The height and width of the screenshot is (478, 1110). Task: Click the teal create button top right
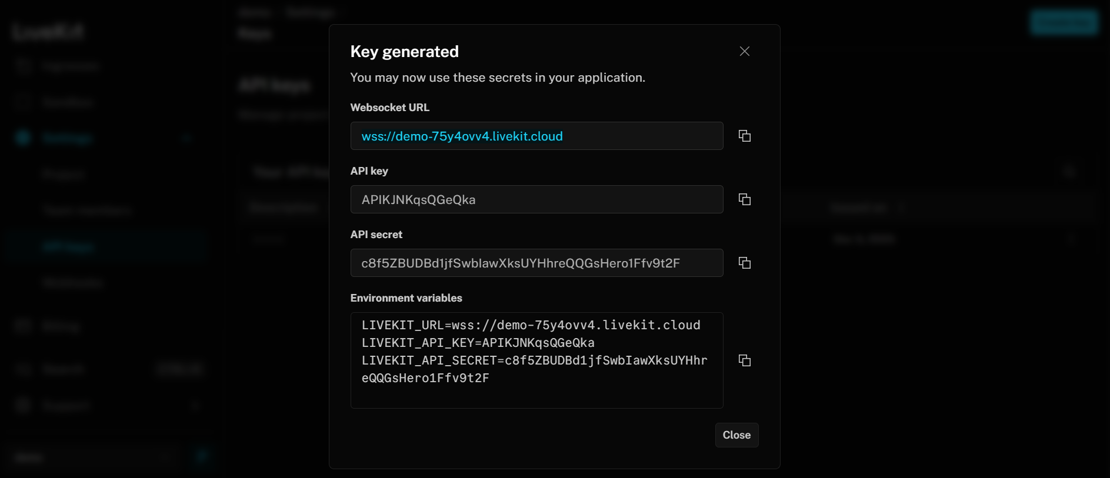pyautogui.click(x=1063, y=22)
